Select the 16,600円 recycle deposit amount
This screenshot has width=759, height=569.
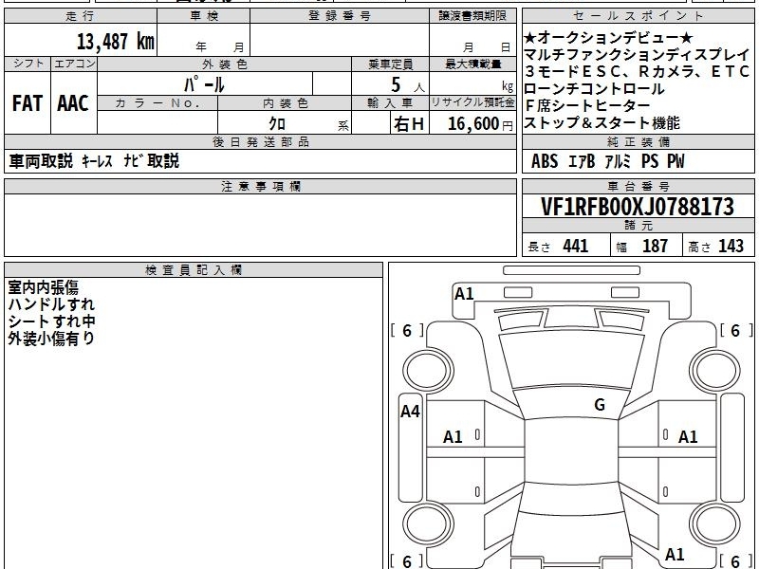pyautogui.click(x=480, y=124)
